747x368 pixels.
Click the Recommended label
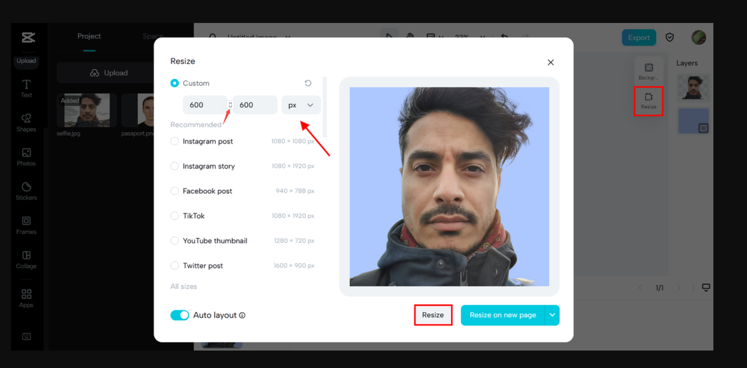click(x=196, y=125)
